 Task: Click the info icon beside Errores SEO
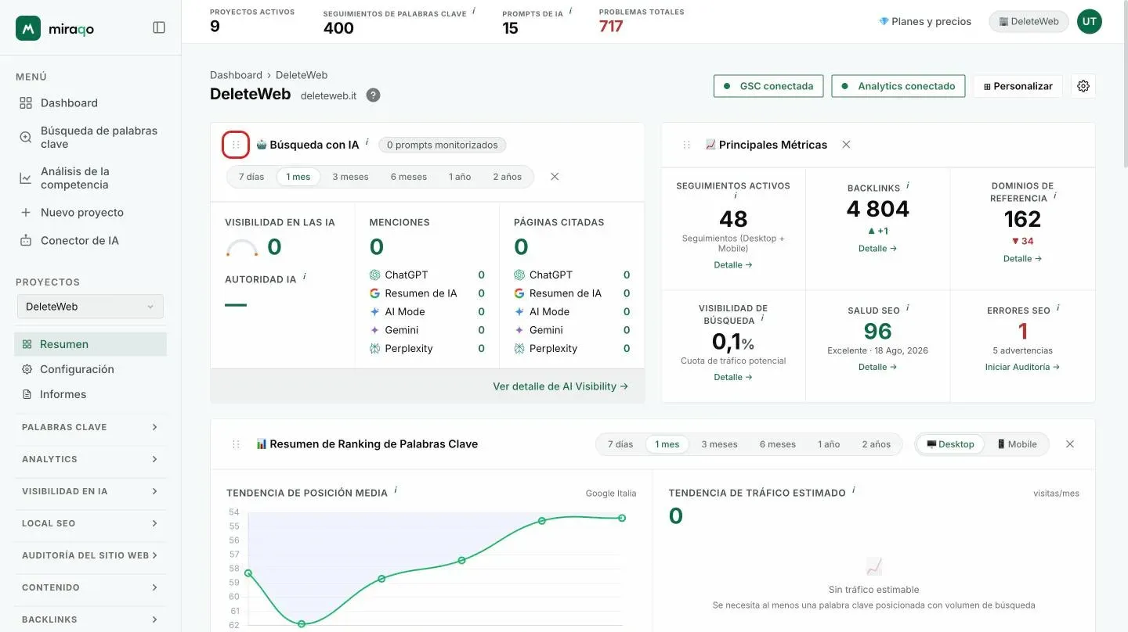click(1057, 307)
